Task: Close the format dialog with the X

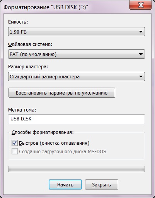Action: tap(140, 5)
